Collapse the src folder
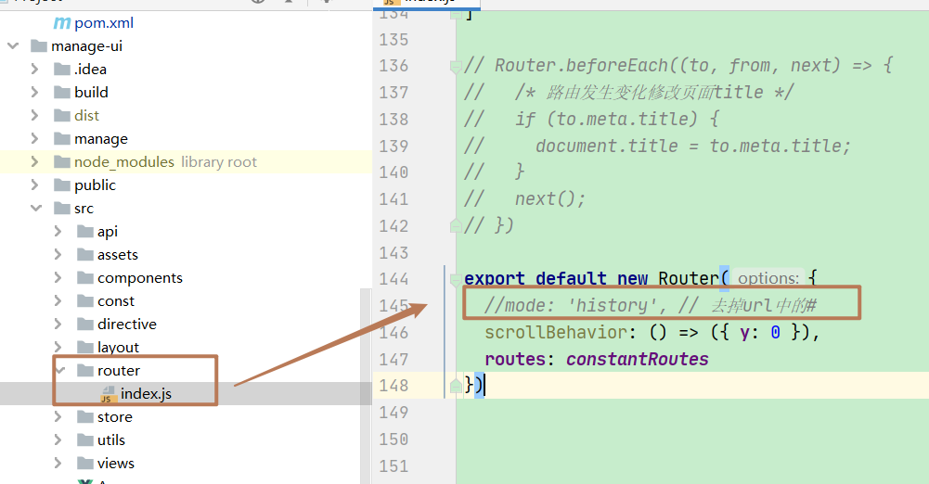This screenshot has height=484, width=929. (36, 209)
